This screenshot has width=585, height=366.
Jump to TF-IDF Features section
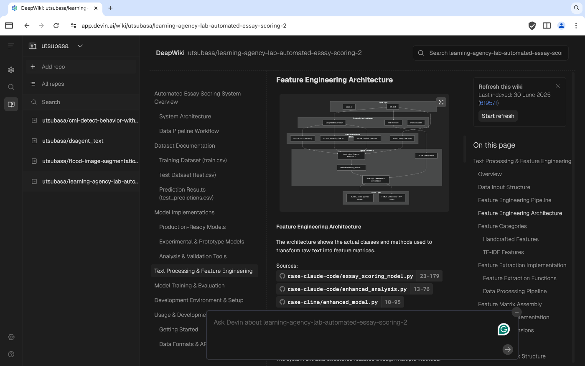click(x=503, y=252)
